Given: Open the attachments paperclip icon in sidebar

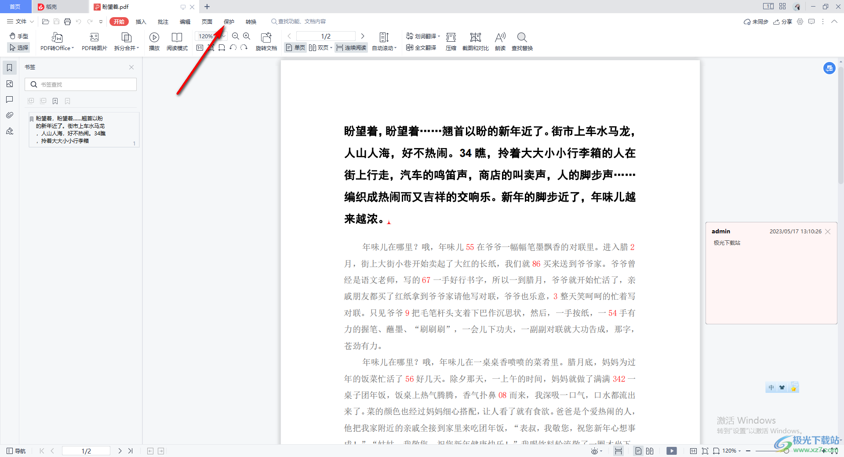Looking at the screenshot, I should pyautogui.click(x=10, y=115).
